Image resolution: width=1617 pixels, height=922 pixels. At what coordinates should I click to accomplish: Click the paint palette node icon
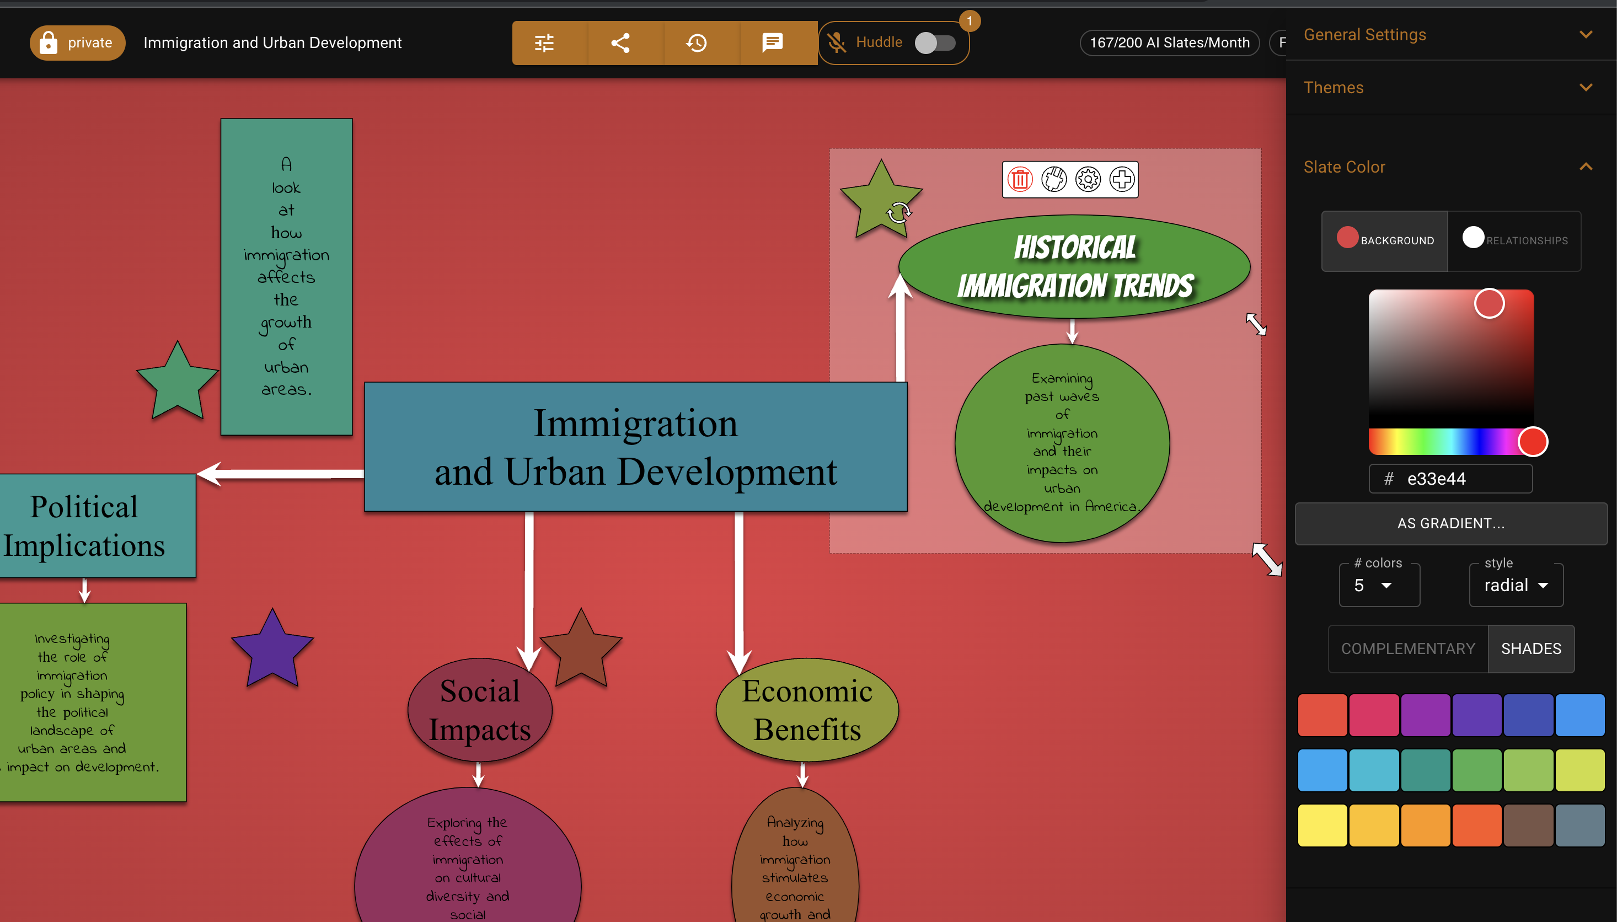1054,179
